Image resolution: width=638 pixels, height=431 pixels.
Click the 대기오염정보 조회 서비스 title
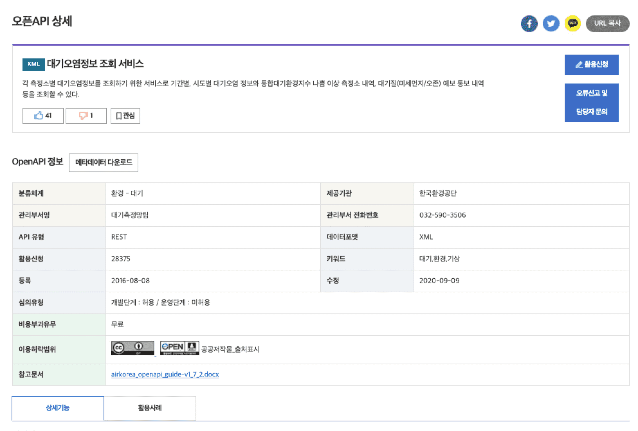point(95,64)
